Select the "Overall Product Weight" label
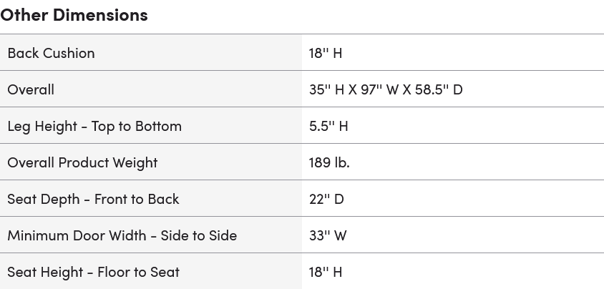This screenshot has height=289, width=604. tap(82, 162)
